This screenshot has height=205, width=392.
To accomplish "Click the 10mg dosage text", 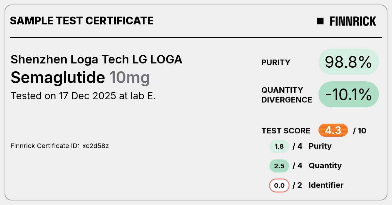I will tap(129, 78).
